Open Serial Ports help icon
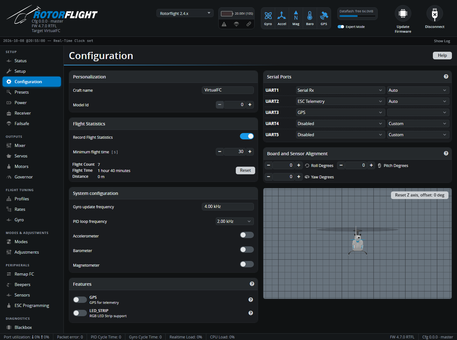Image resolution: width=457 pixels, height=340 pixels. click(446, 77)
